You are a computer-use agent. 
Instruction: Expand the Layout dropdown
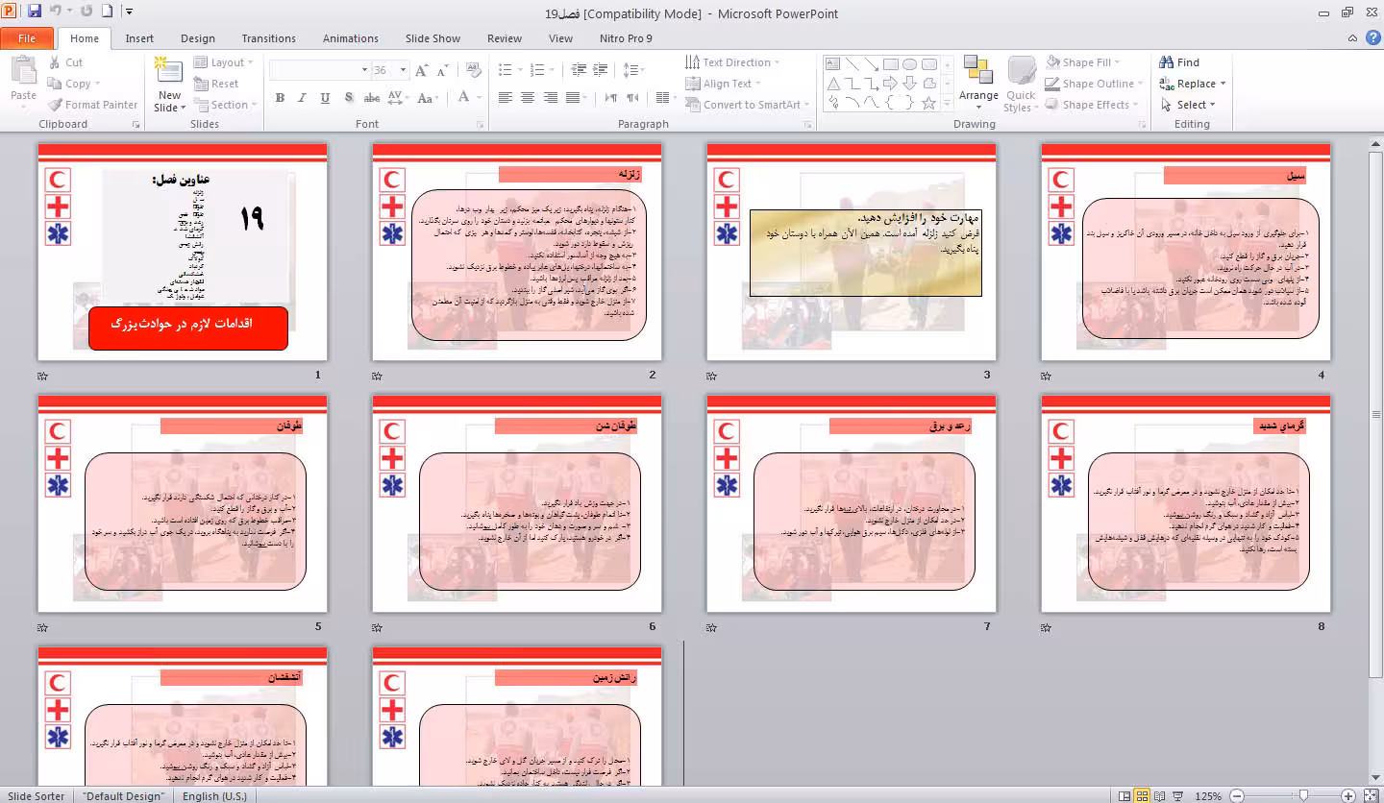pyautogui.click(x=223, y=62)
